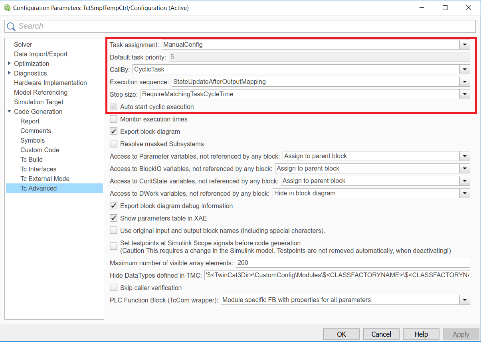Collapse the Code Generation tree node

(9, 111)
